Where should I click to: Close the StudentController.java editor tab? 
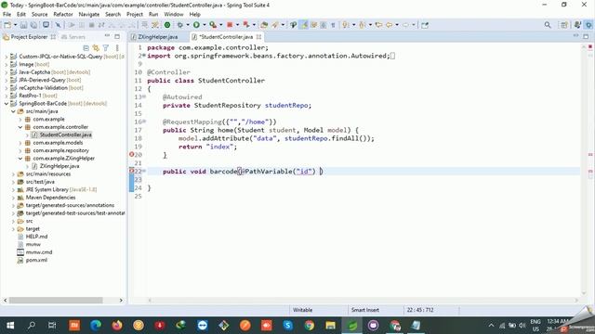pyautogui.click(x=258, y=37)
